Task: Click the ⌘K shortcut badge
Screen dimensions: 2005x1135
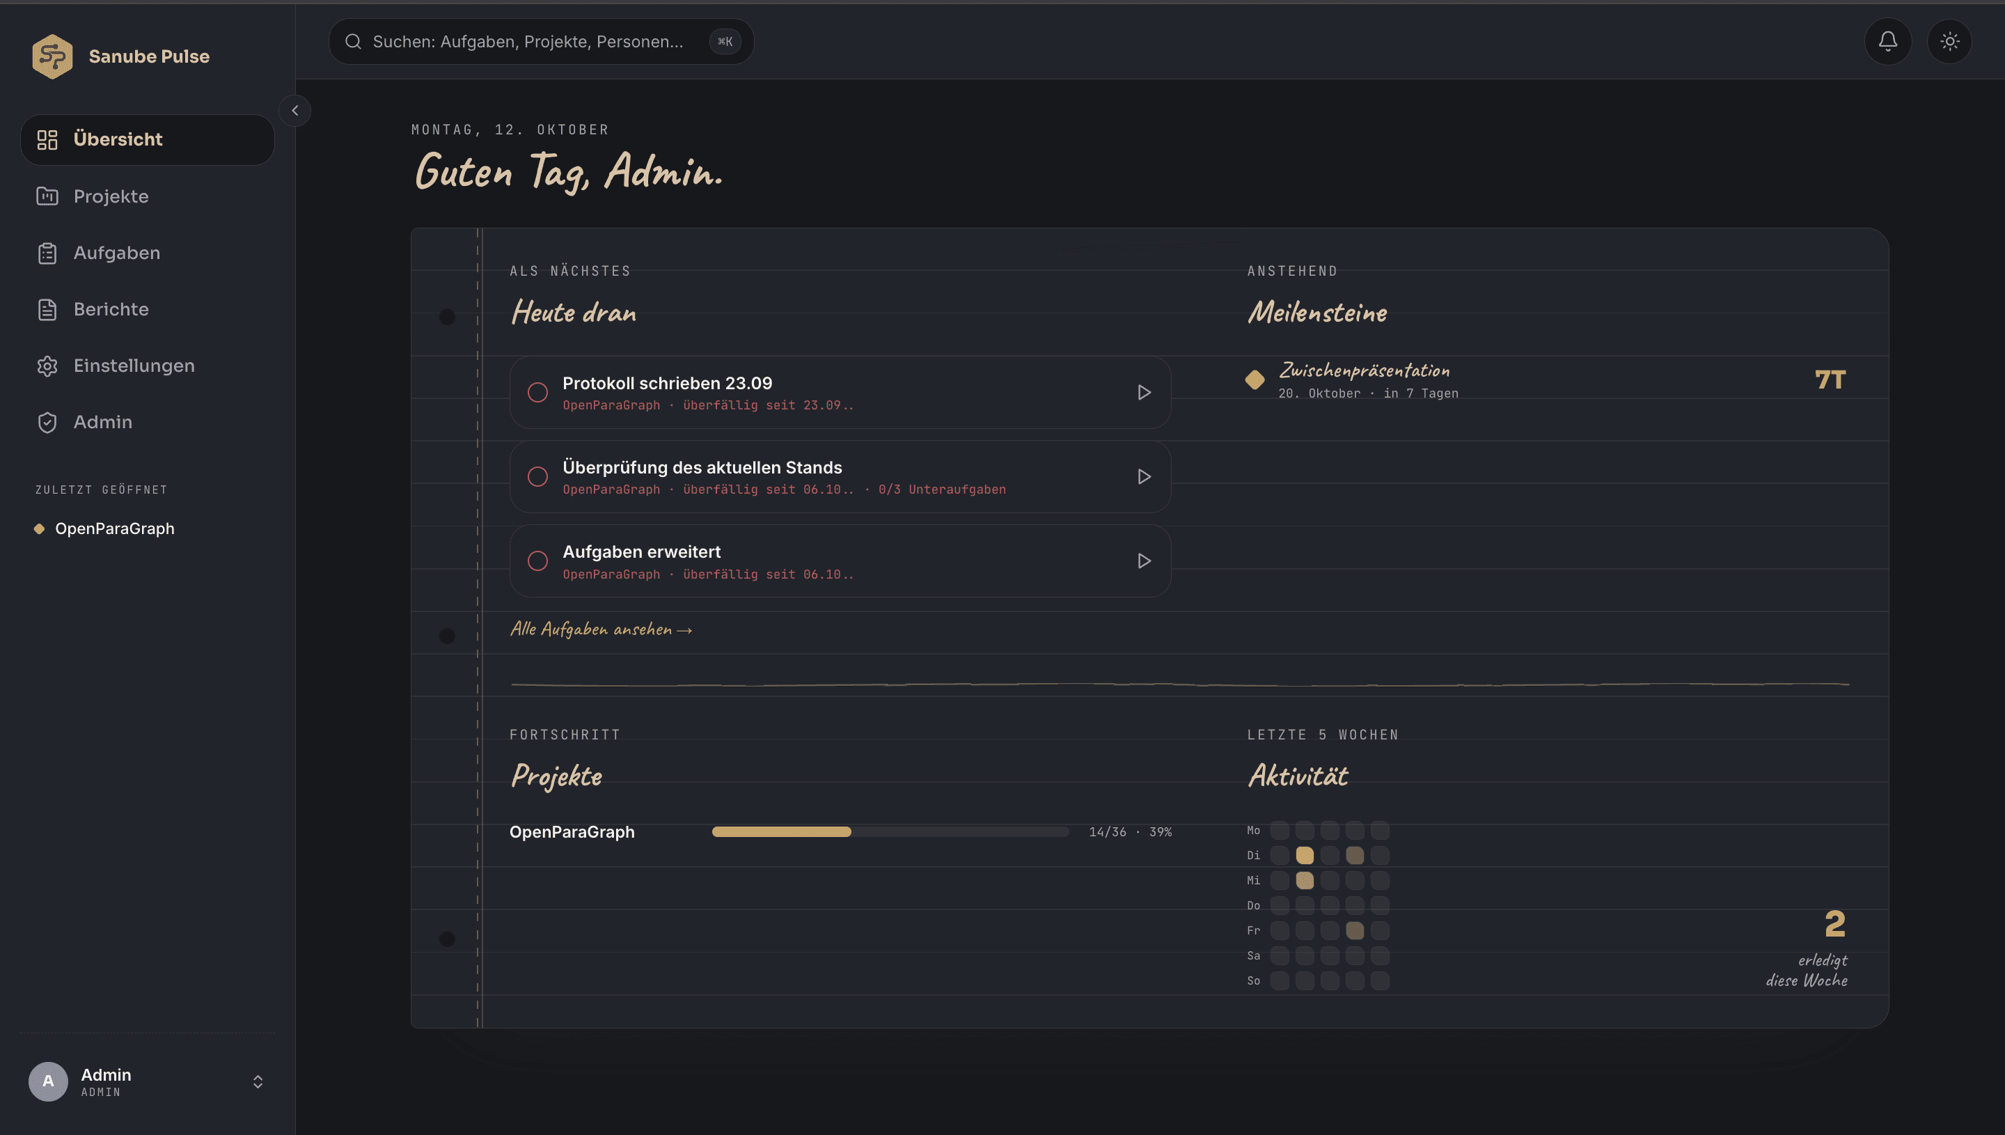Action: pos(725,41)
